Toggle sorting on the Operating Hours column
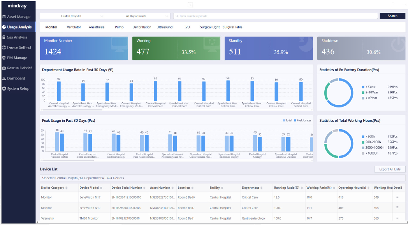 (x=369, y=188)
